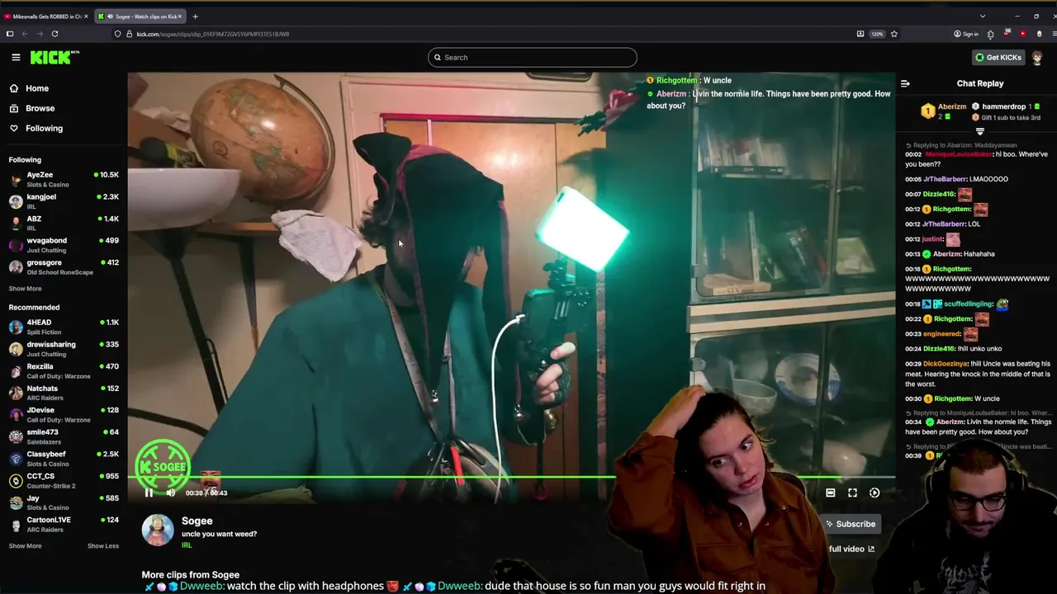
Task: Click engineered username in chat
Action: pyautogui.click(x=941, y=334)
